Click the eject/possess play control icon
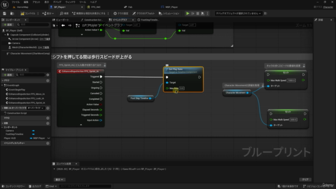Viewport: 336px width, 189px height. coord(203,13)
